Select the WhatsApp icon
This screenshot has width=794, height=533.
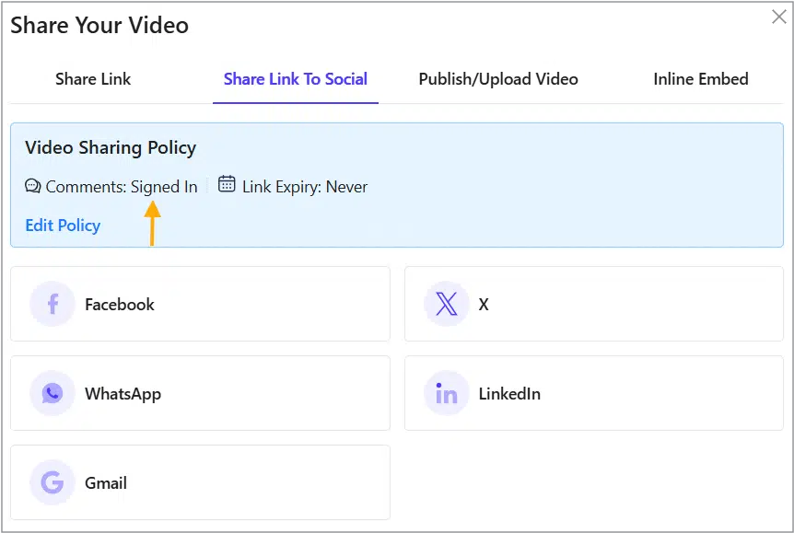(x=52, y=393)
